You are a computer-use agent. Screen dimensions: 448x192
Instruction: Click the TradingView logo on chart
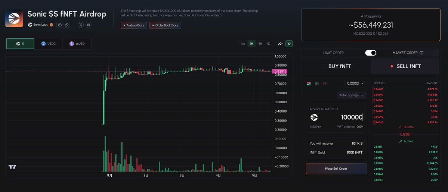point(12,167)
